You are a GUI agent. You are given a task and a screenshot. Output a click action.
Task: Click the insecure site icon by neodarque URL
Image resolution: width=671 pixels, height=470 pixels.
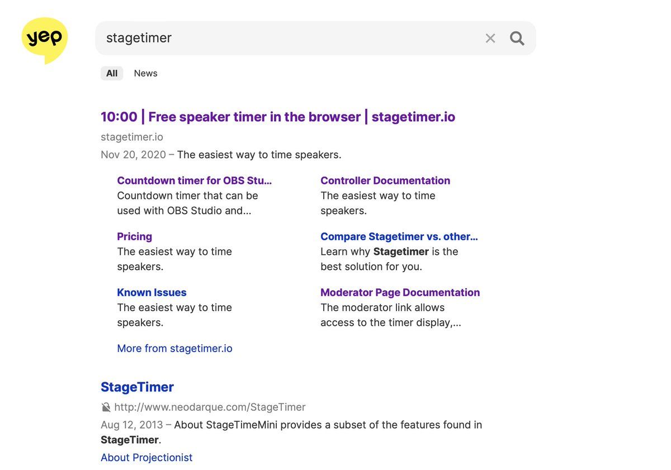tap(106, 407)
